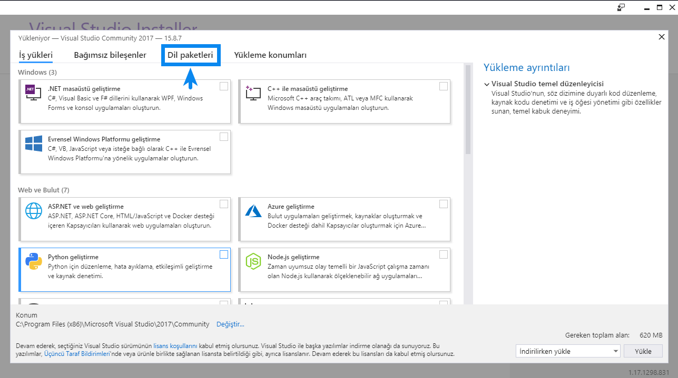Select the Python geliştirme workload card

[124, 270]
